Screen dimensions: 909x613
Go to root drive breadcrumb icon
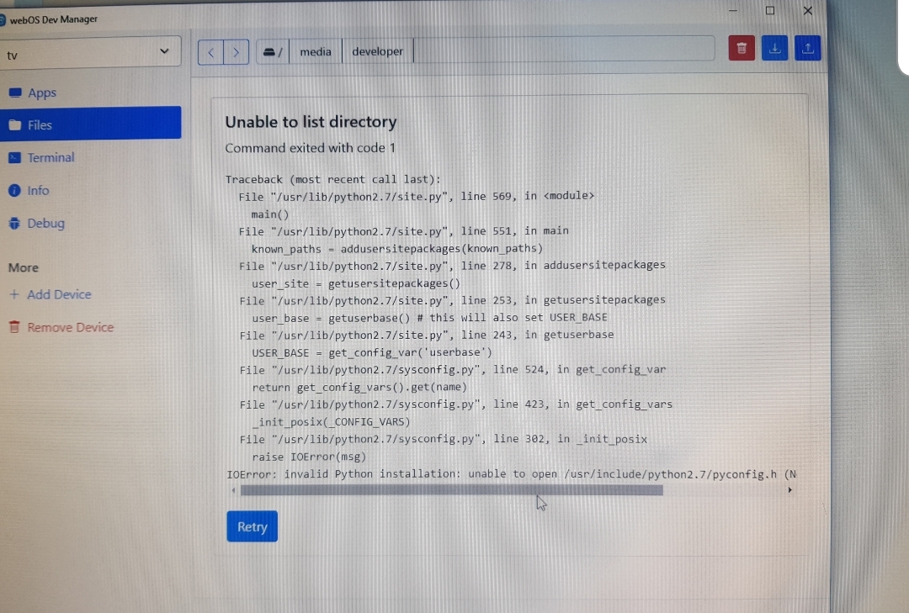tap(272, 52)
